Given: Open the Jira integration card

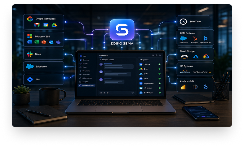Looking at the screenshot, I should click(44, 80).
